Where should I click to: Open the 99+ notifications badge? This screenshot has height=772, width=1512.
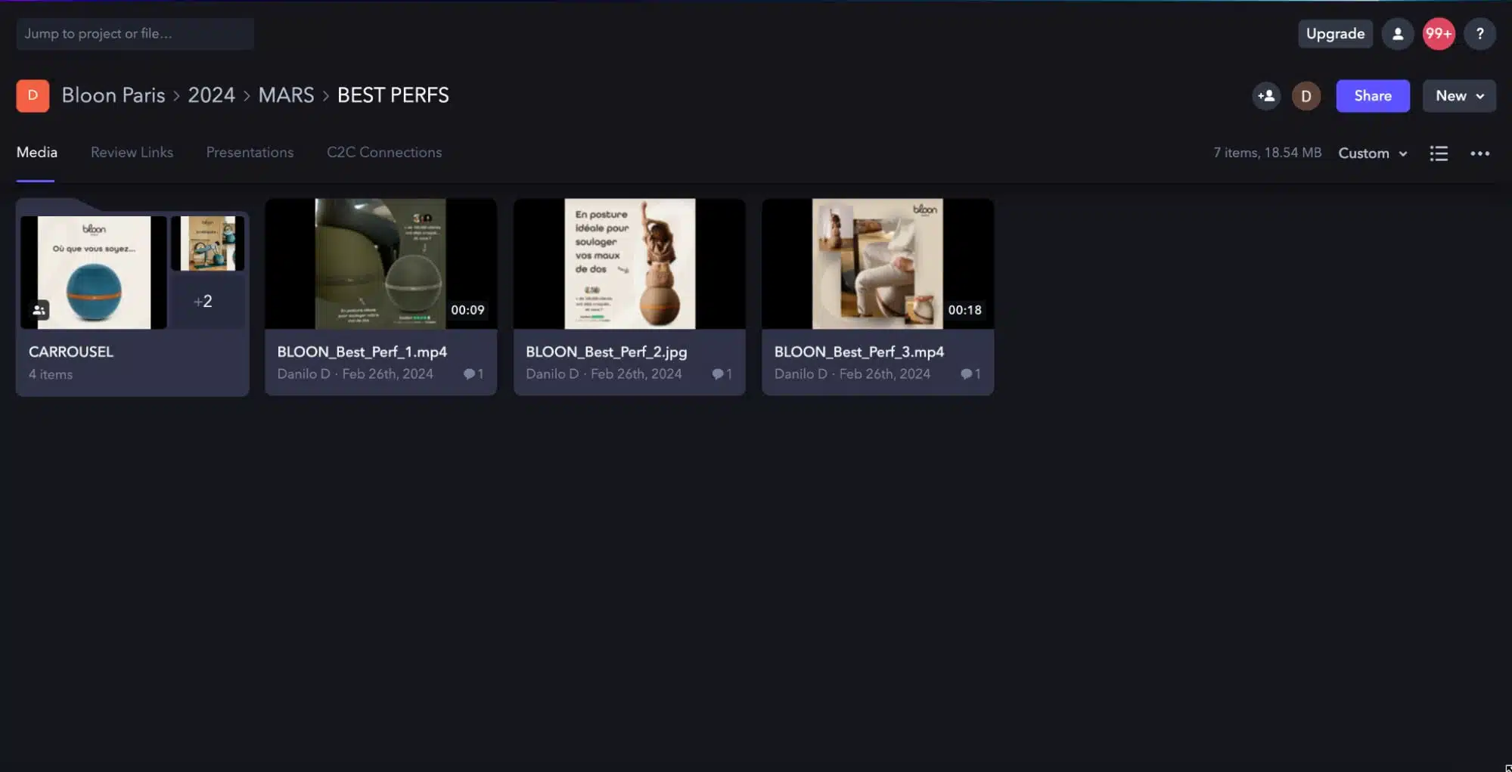point(1439,34)
